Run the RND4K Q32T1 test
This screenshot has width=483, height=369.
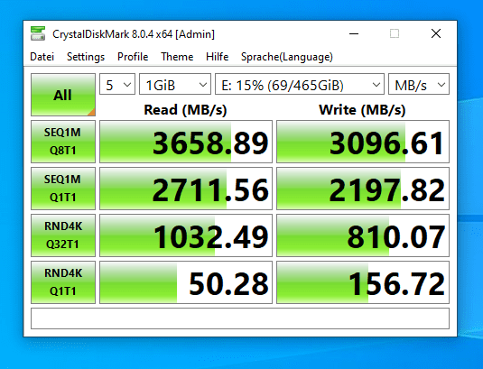tap(63, 235)
